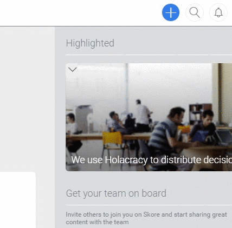Open notifications via the bell icon
This screenshot has width=232, height=228.
[218, 12]
